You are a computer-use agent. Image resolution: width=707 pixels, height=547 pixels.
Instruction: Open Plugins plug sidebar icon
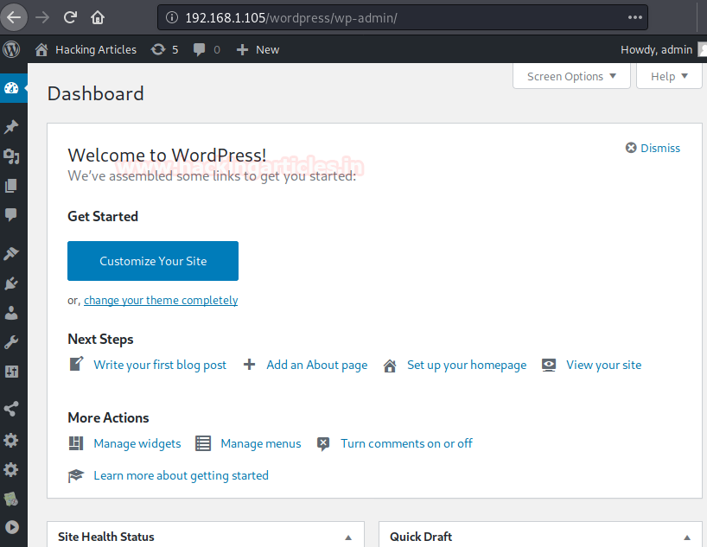(x=11, y=283)
